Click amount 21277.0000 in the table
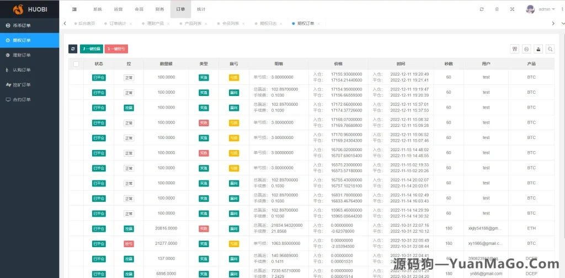Screen dimensions: 565x278 166,243
